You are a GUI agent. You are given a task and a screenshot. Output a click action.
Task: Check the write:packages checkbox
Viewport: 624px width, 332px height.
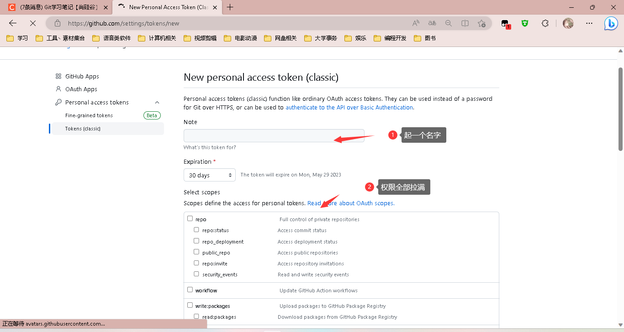point(190,305)
